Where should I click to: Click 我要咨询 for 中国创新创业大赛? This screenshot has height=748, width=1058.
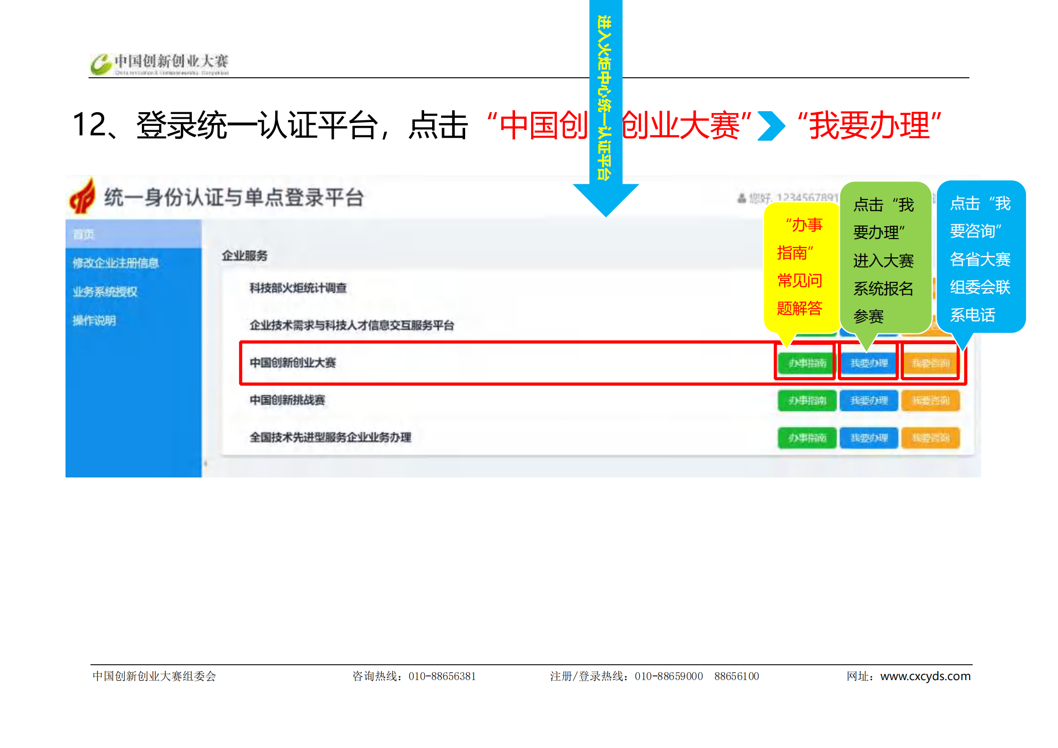pos(930,363)
